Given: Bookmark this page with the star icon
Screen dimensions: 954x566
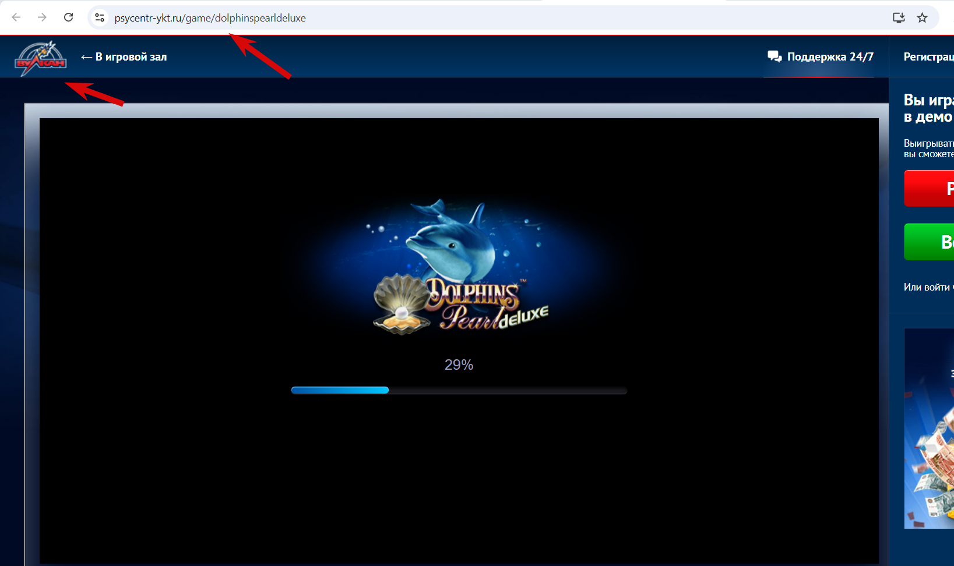Looking at the screenshot, I should click(922, 17).
